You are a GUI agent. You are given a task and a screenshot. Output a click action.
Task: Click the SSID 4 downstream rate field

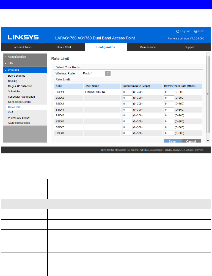pos(169,110)
